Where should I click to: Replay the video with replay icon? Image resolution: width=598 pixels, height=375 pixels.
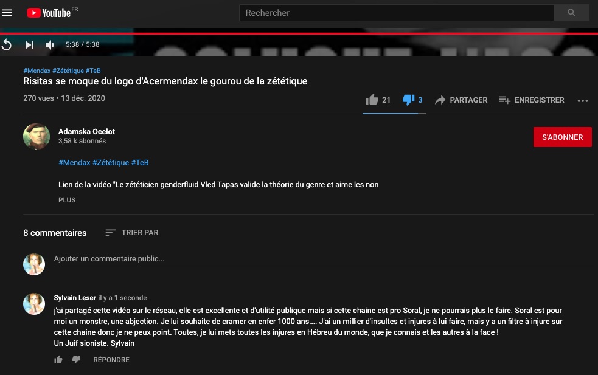[x=7, y=44]
